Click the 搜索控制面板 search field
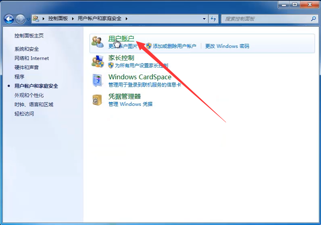 pos(266,19)
